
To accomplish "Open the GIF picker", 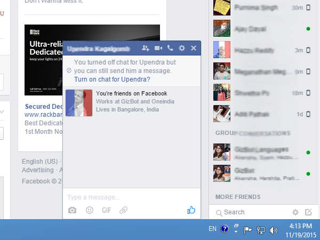I will coord(106,210).
